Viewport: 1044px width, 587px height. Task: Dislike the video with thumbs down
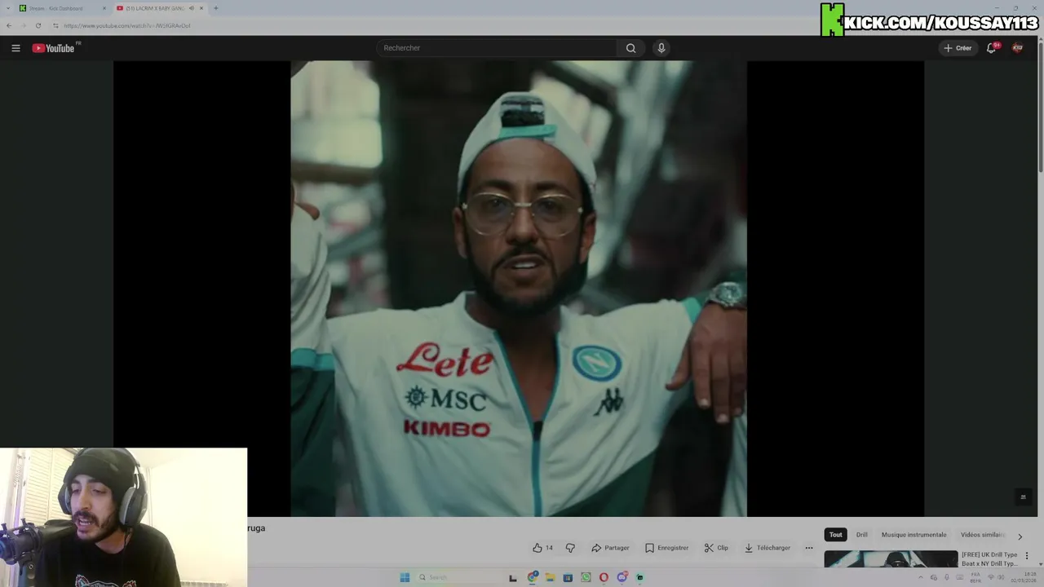coord(570,548)
